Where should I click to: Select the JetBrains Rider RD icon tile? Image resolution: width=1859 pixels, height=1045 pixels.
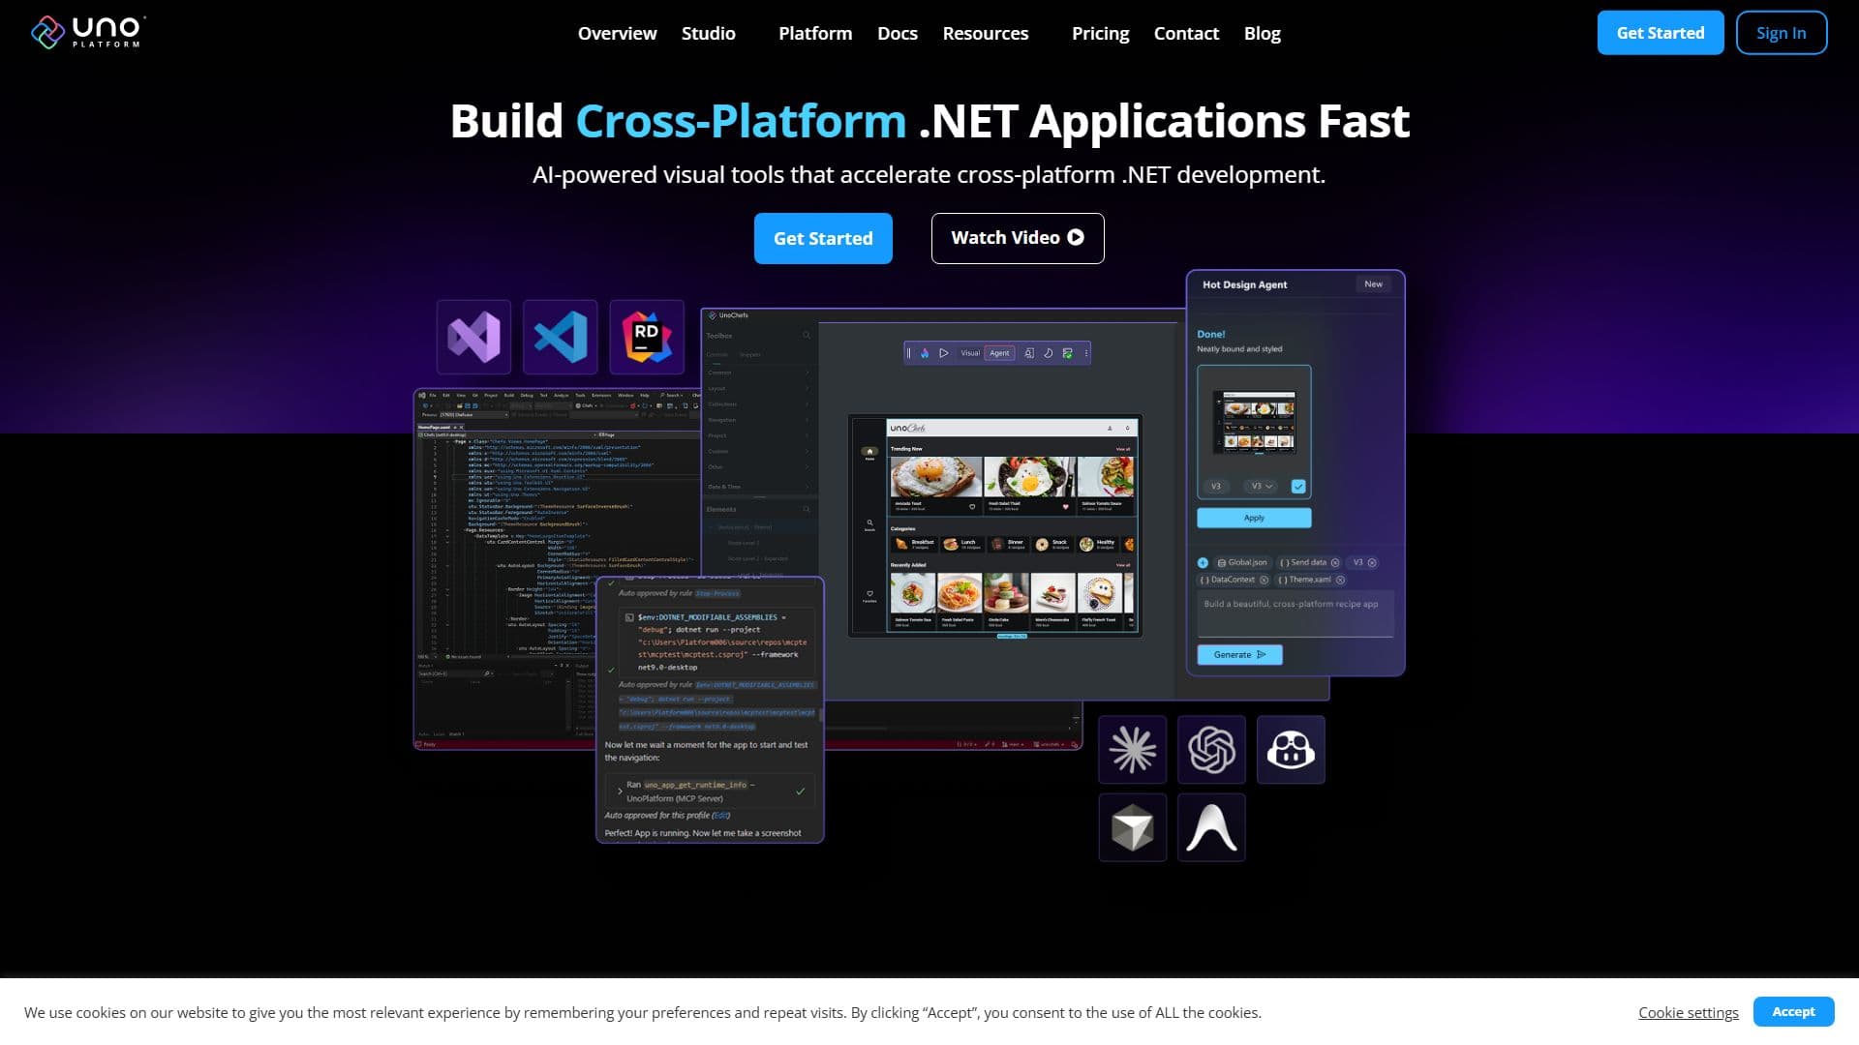[647, 337]
